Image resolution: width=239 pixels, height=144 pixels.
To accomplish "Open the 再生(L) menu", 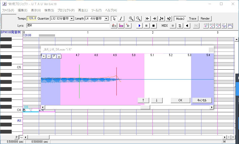I will (x=83, y=10).
